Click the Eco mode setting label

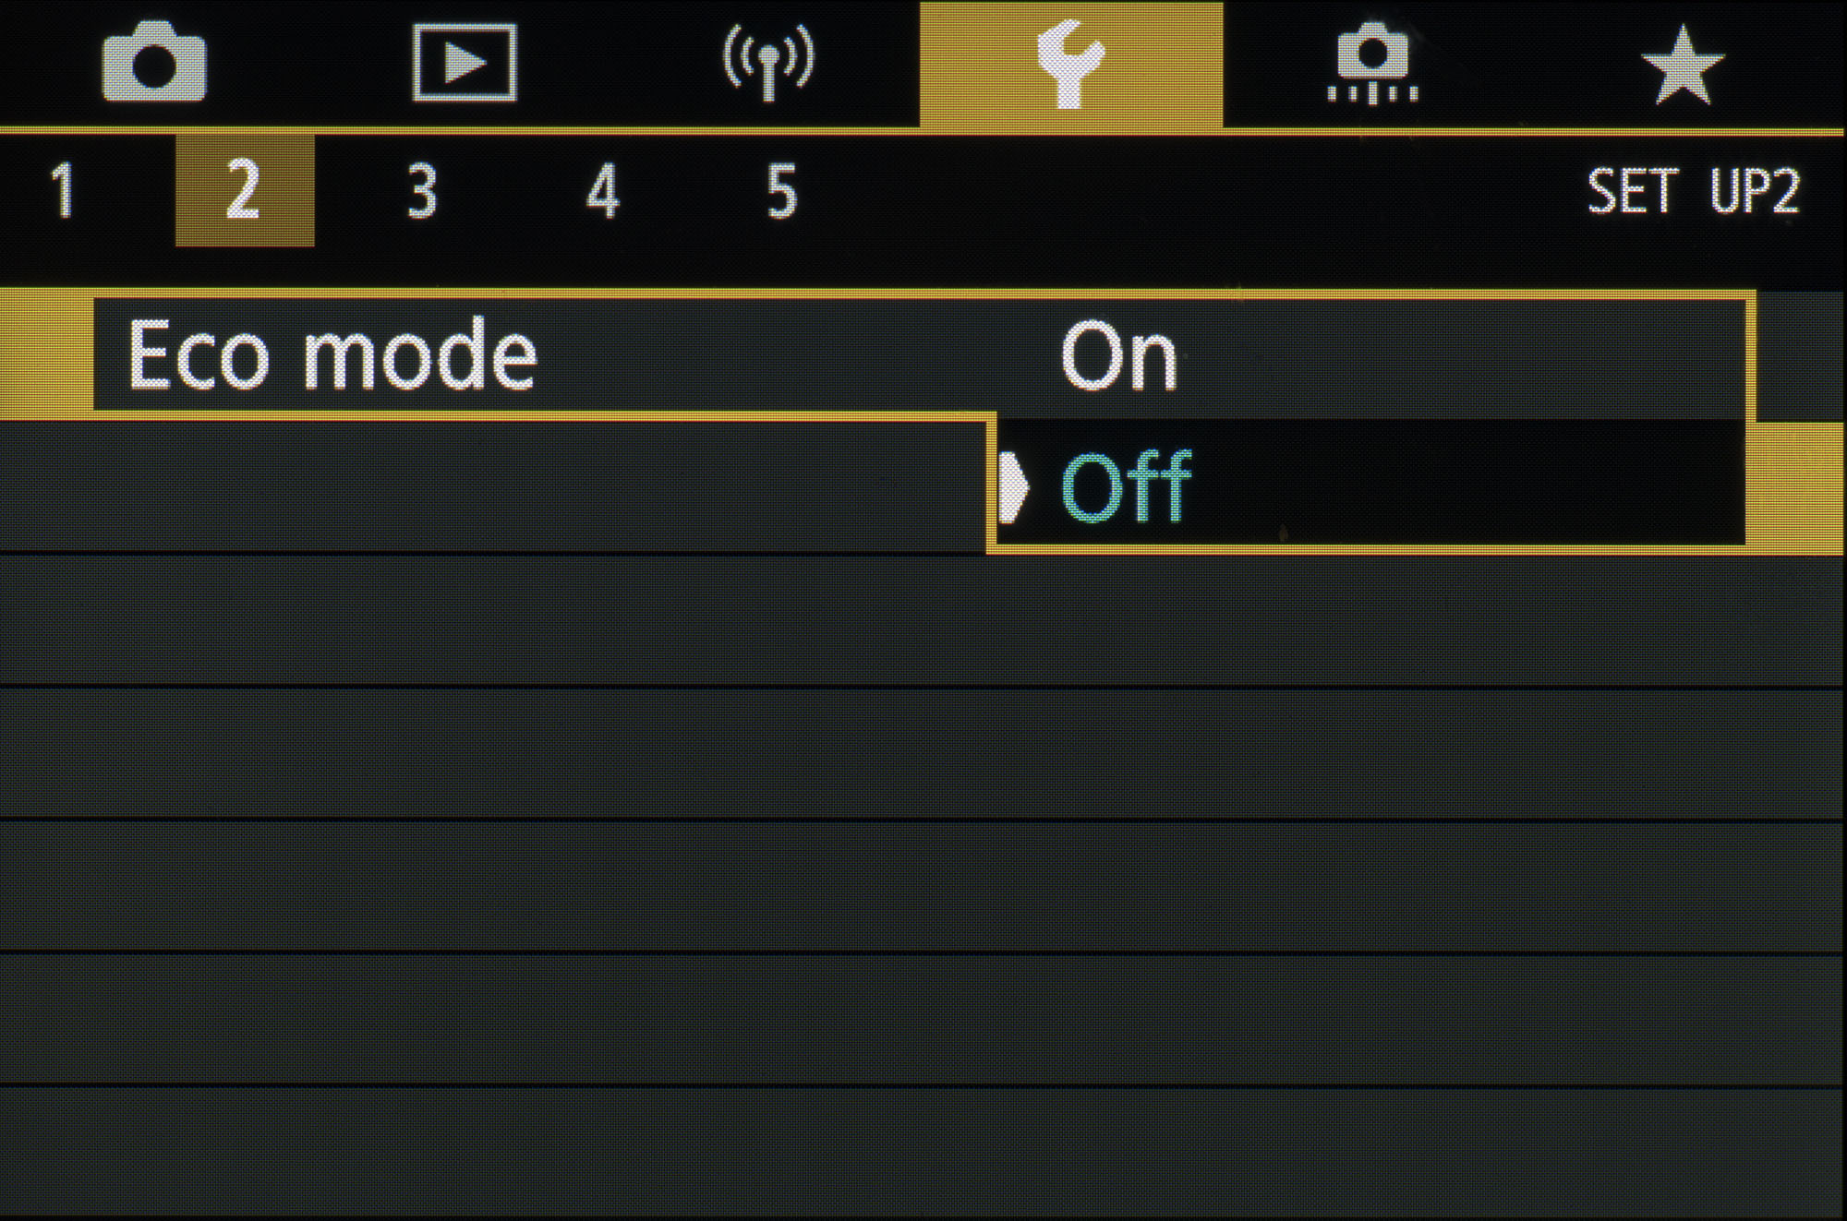point(332,355)
